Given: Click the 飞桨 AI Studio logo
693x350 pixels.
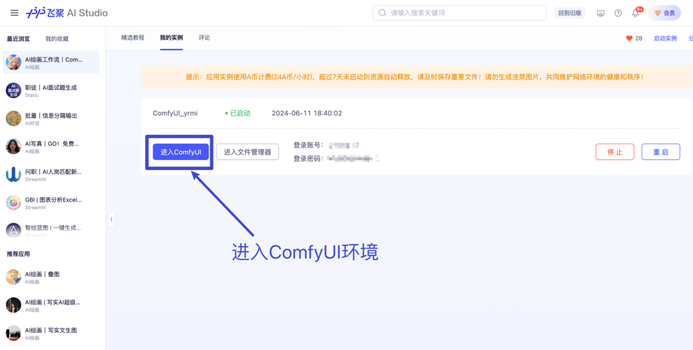Looking at the screenshot, I should (x=67, y=13).
